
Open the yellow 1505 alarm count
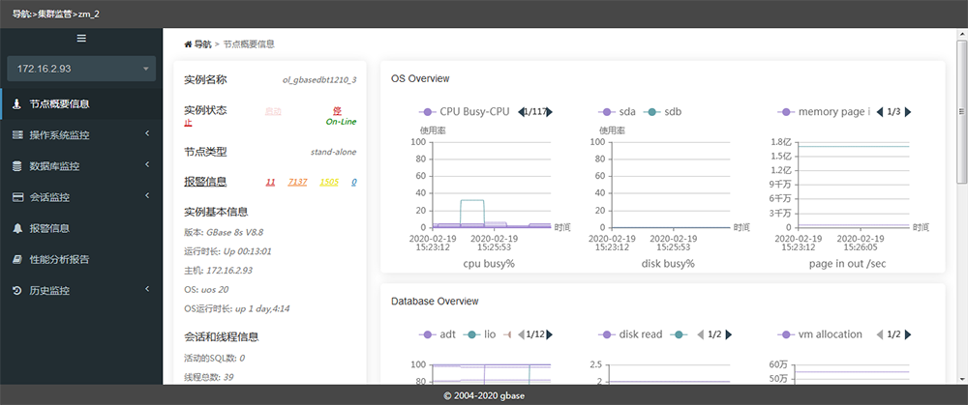point(329,183)
